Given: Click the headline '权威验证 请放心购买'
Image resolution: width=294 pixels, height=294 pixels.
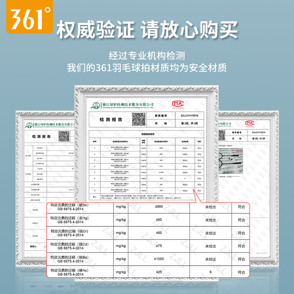Looking at the screenshot, I should [147, 30].
